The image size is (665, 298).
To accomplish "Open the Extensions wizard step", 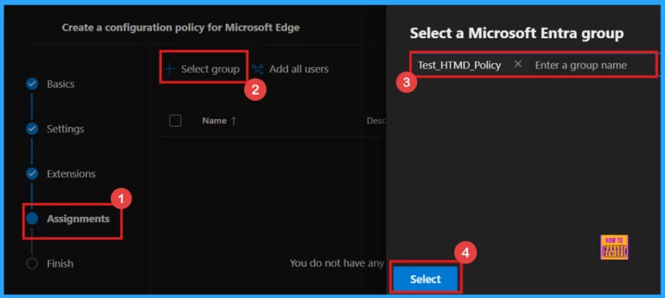I will point(71,174).
